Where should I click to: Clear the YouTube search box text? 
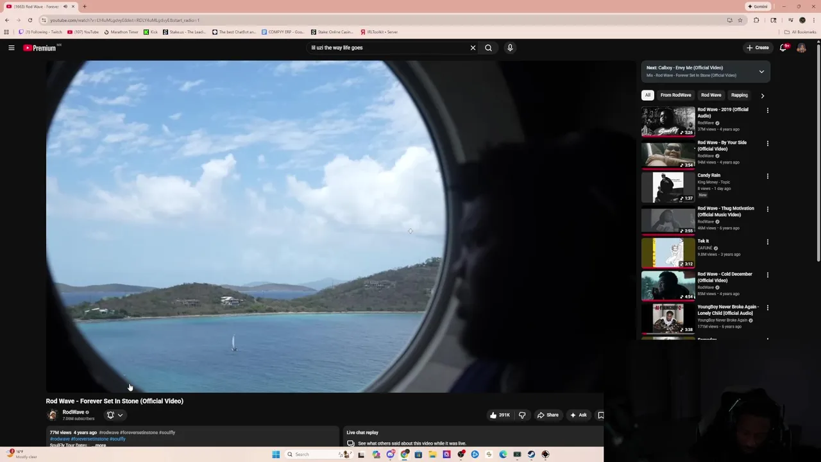tap(473, 47)
